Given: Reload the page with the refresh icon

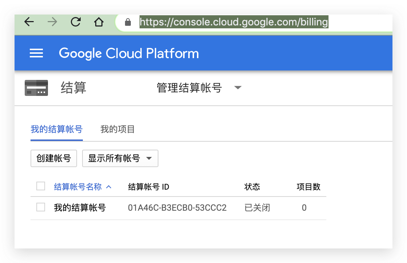Looking at the screenshot, I should click(76, 22).
